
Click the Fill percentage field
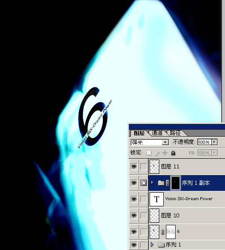tap(204, 153)
